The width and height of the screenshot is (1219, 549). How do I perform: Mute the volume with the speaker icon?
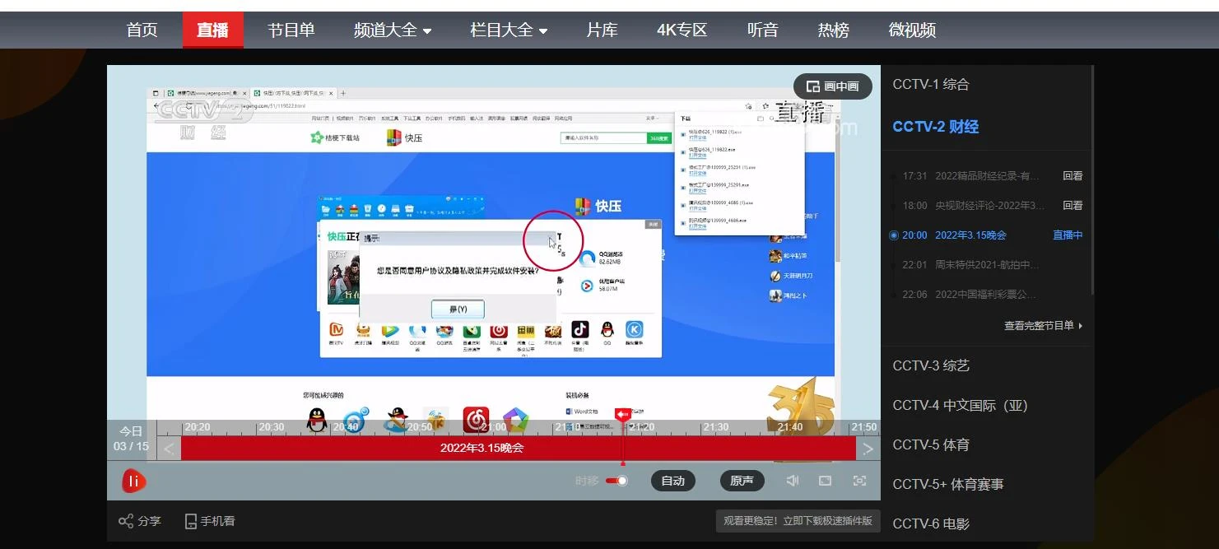pyautogui.click(x=792, y=481)
